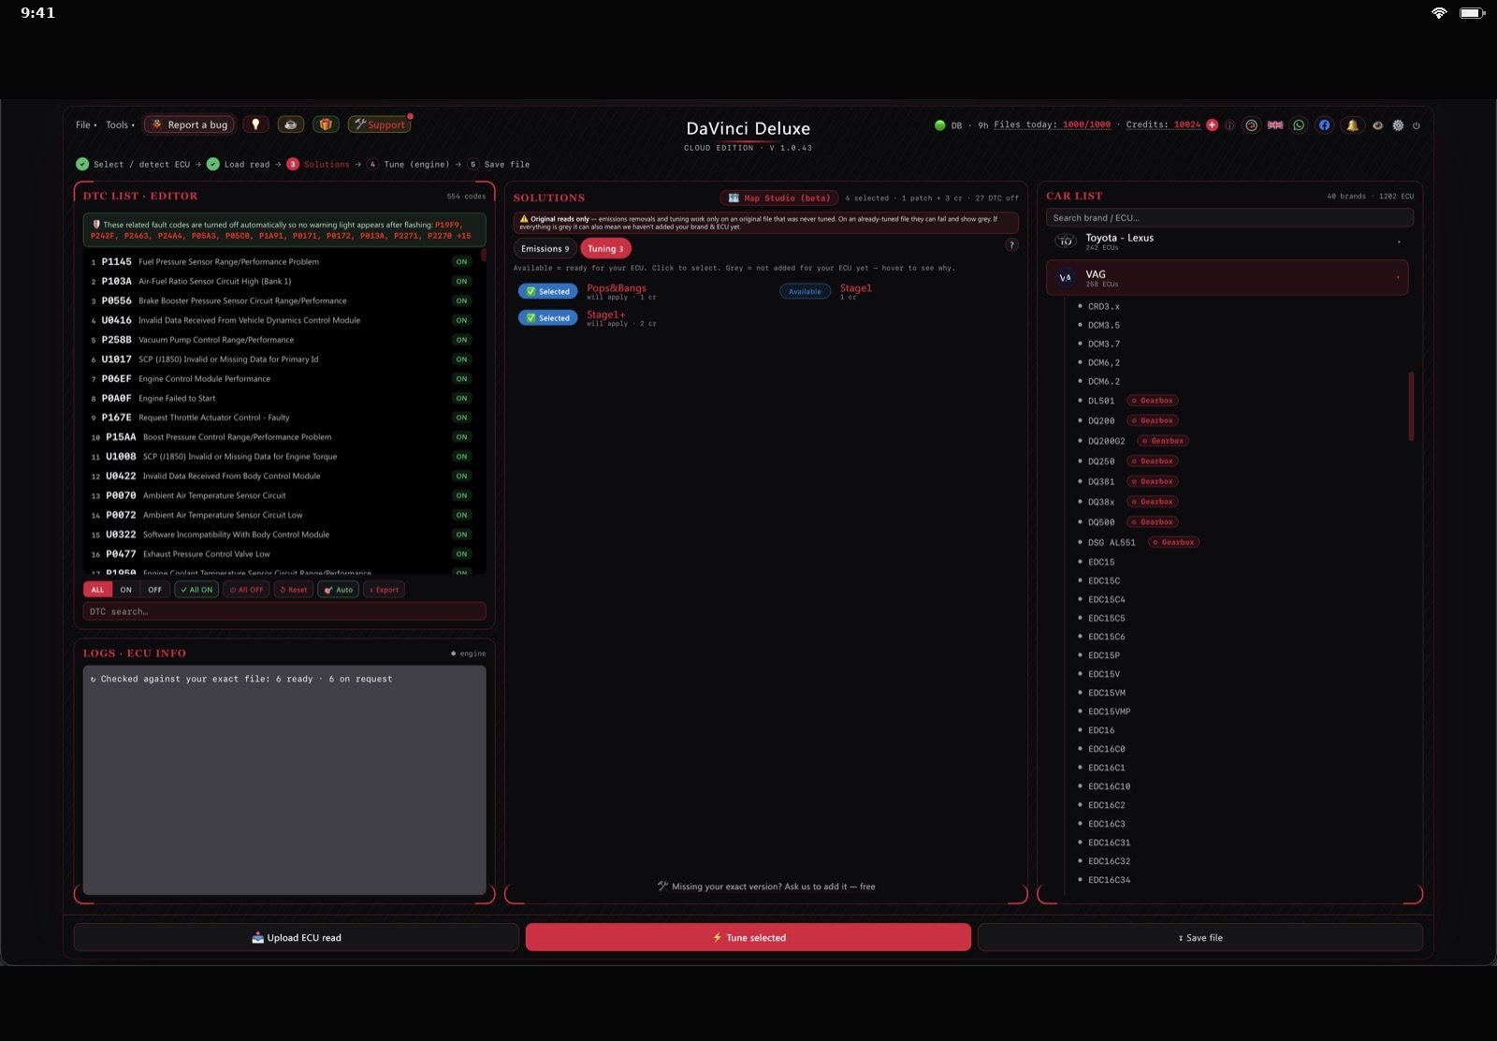Click the DTC list scrollbar
Image resolution: width=1497 pixels, height=1041 pixels.
pos(483,256)
